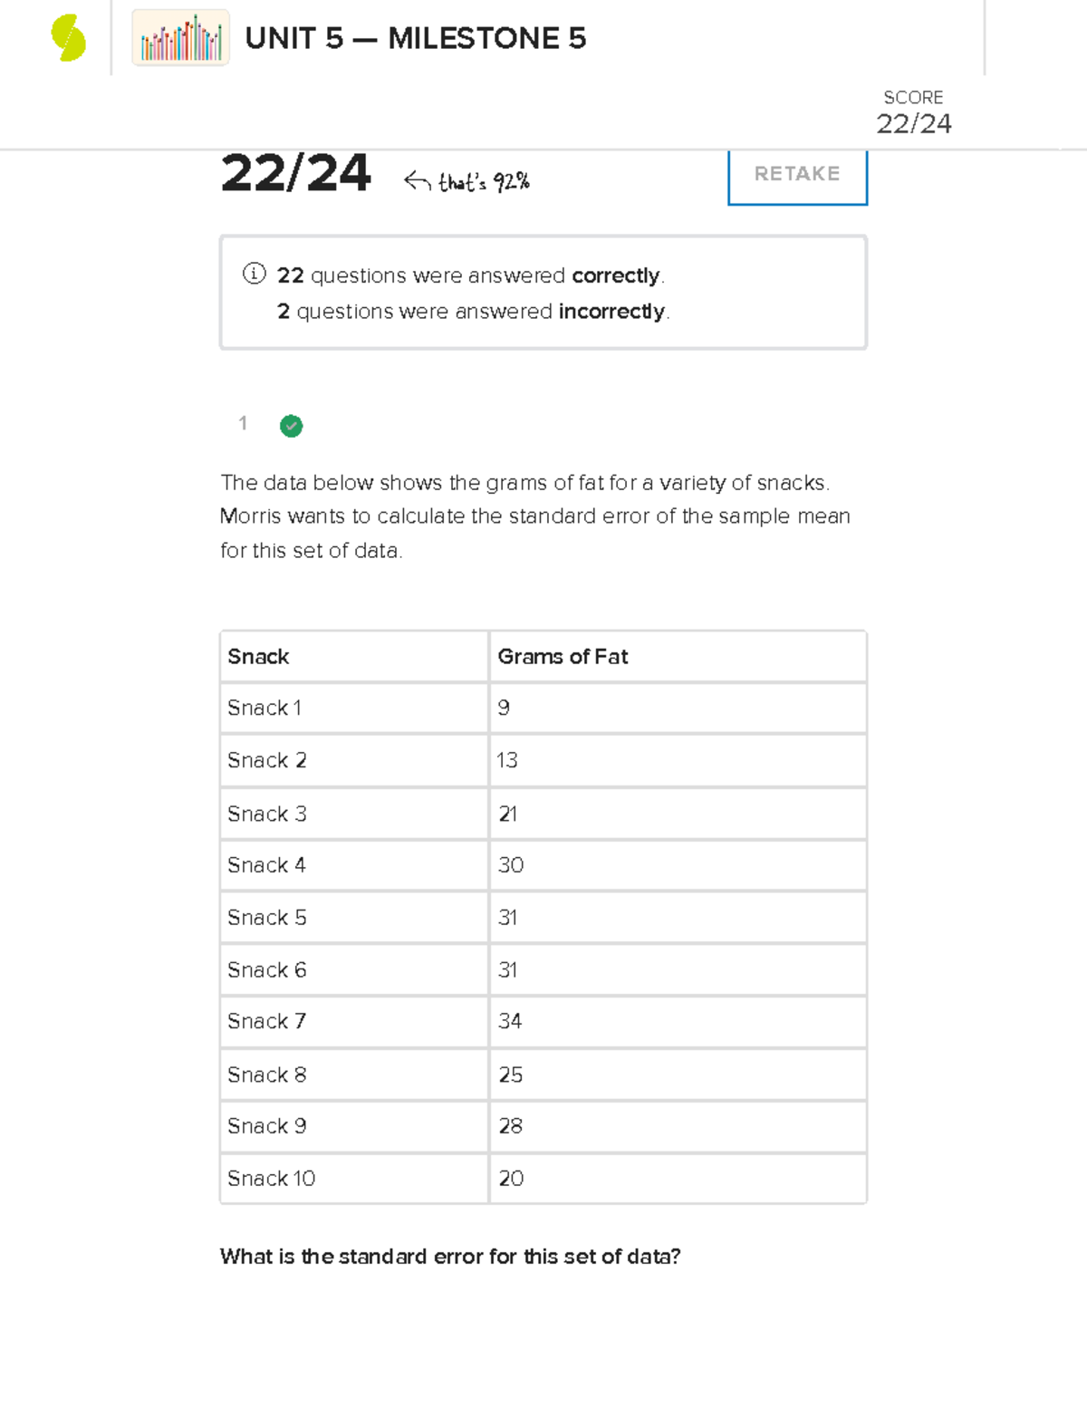The height and width of the screenshot is (1407, 1087).
Task: Click the green Sophia logo icon
Action: click(69, 39)
